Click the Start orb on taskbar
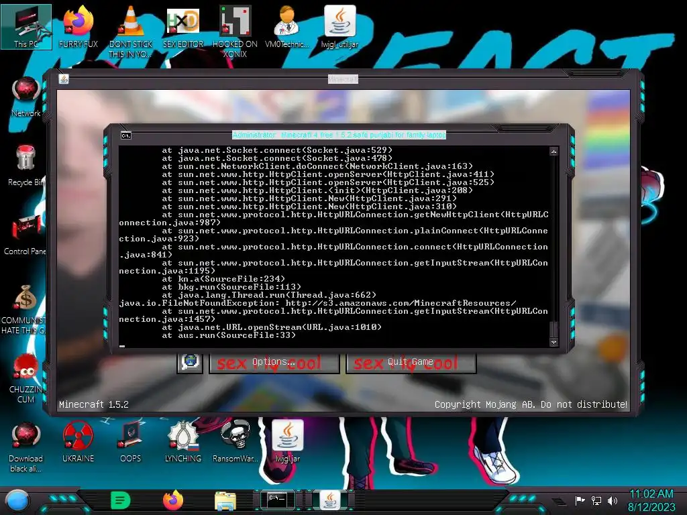Viewport: 687px width, 515px height. [x=17, y=500]
